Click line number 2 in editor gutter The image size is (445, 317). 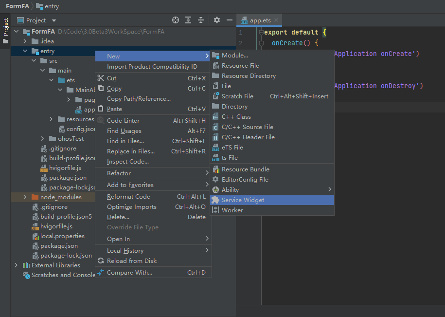tap(241, 43)
